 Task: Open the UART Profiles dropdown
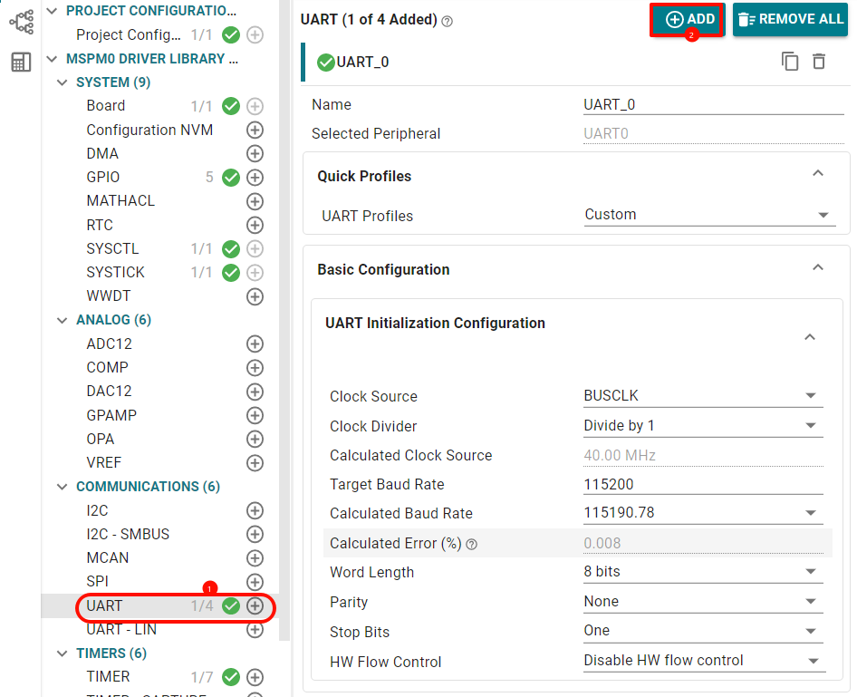click(x=710, y=215)
